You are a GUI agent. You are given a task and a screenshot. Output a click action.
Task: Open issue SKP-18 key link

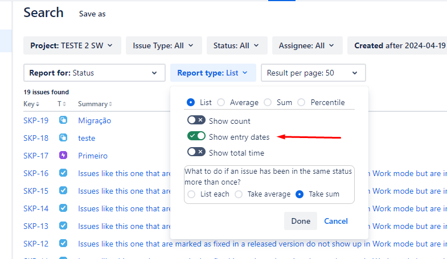pyautogui.click(x=36, y=138)
